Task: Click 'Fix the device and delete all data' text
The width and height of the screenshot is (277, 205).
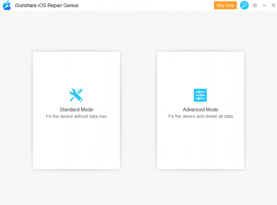Action: (200, 117)
